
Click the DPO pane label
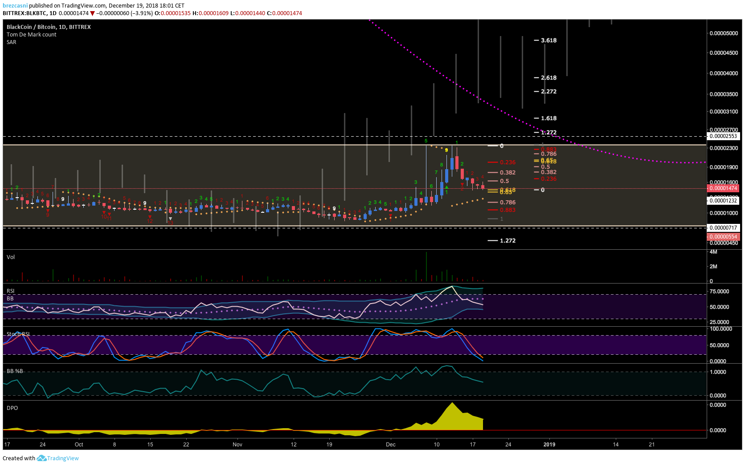12,408
